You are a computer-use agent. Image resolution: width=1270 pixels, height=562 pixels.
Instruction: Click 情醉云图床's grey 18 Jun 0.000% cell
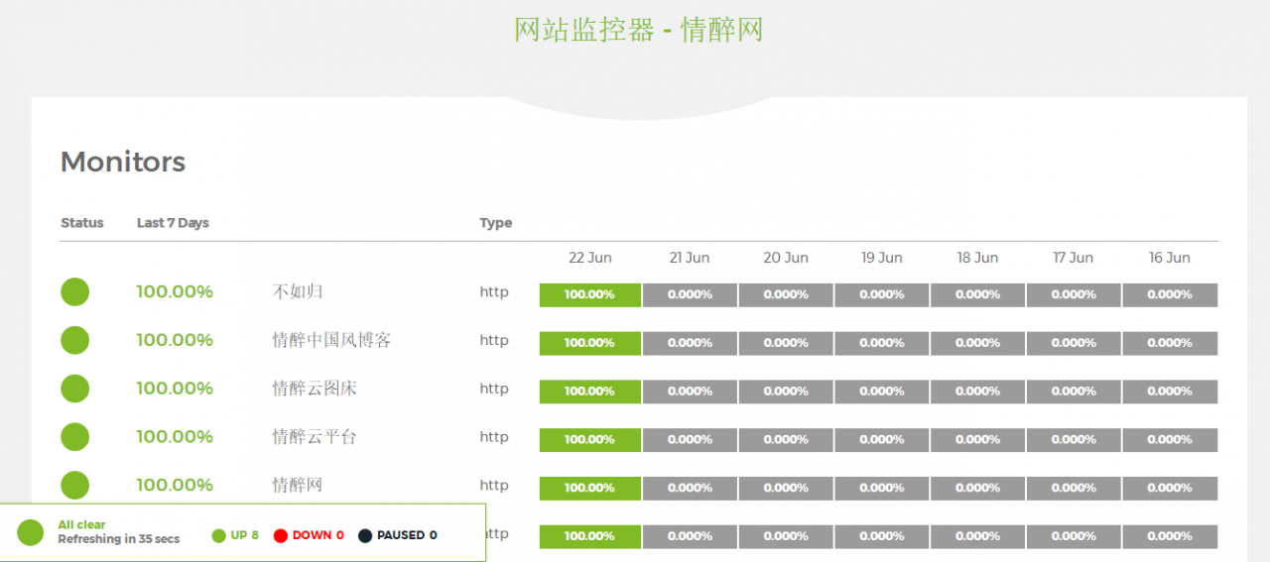click(978, 392)
